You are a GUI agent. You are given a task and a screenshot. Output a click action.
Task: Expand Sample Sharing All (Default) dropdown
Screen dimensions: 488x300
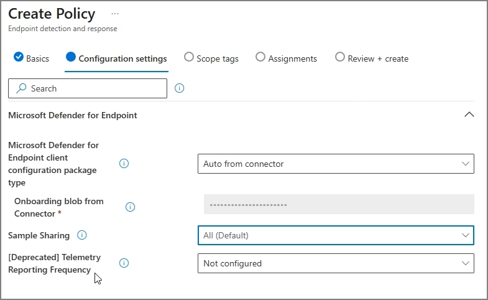click(336, 235)
